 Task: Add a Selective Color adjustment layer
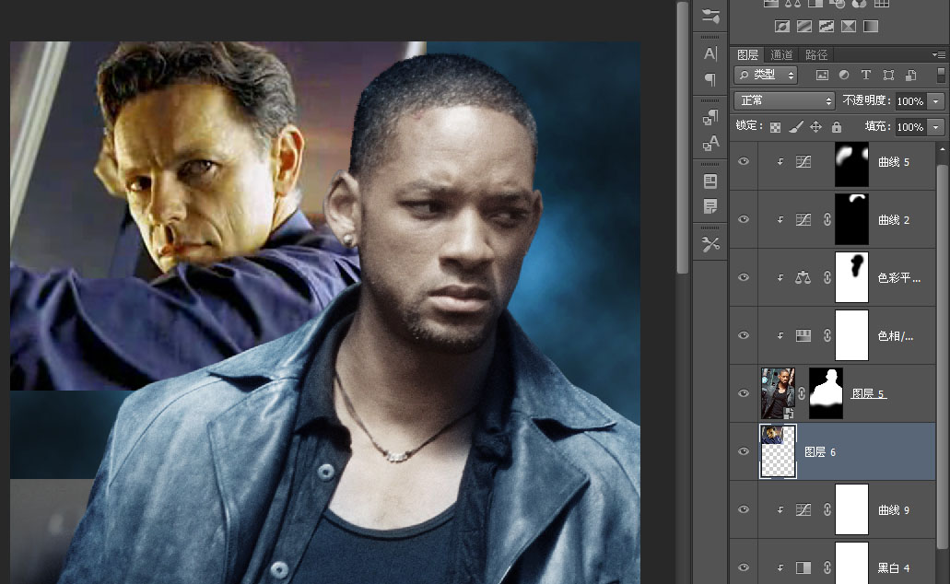coord(849,26)
